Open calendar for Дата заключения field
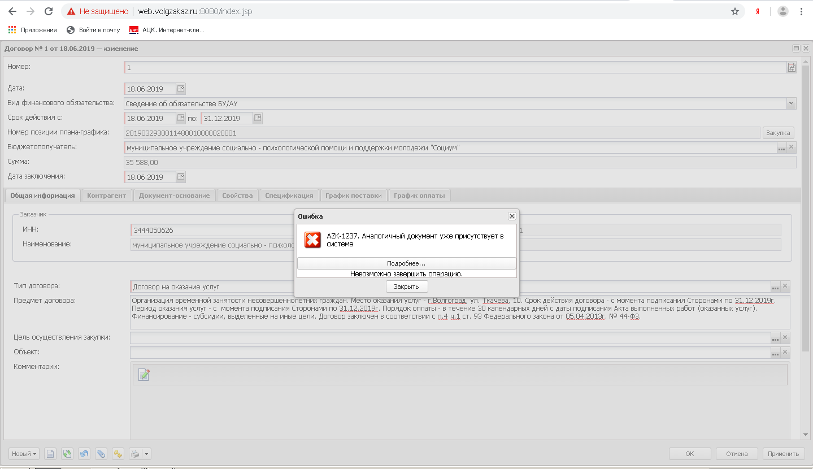The width and height of the screenshot is (813, 469). coord(180,177)
